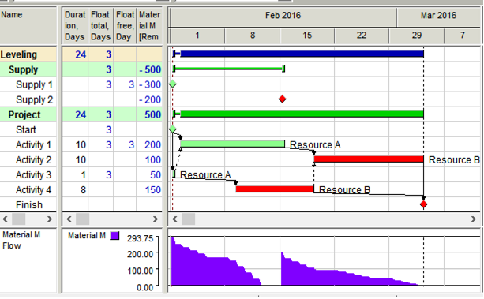Select the Project group row
Viewport: 484px width, 299px height.
28,114
